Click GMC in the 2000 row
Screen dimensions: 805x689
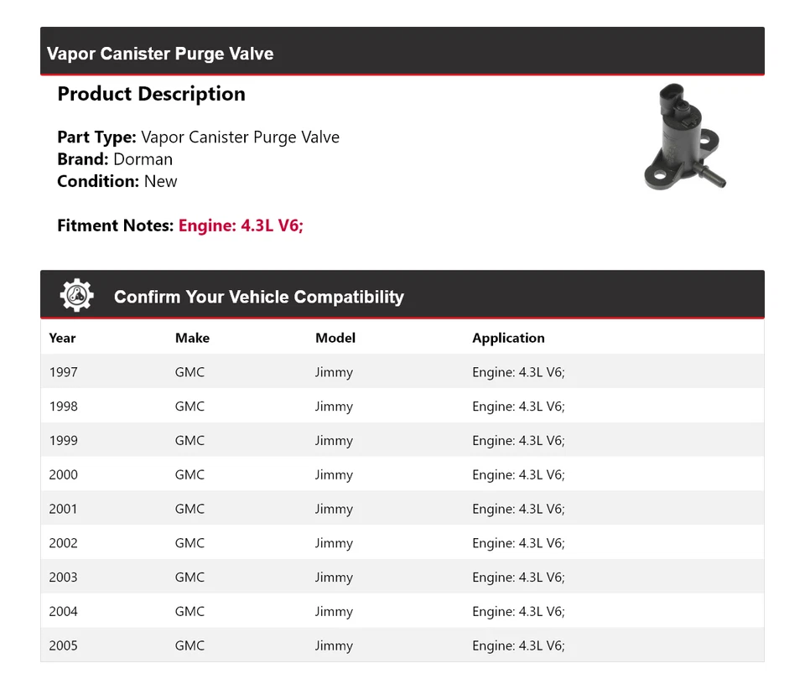190,474
